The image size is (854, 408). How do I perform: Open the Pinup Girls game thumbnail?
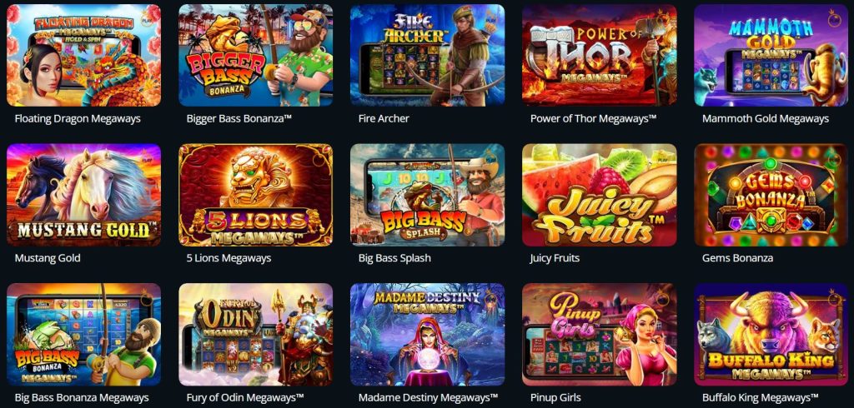599,335
